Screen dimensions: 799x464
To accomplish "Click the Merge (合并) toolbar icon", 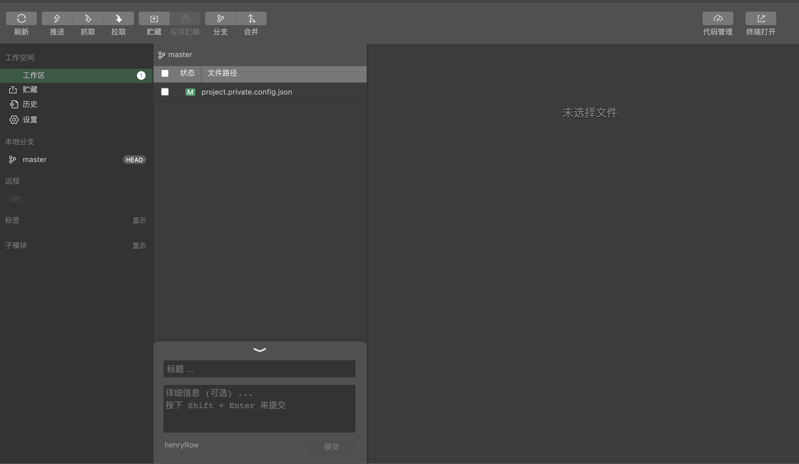I will pos(251,18).
